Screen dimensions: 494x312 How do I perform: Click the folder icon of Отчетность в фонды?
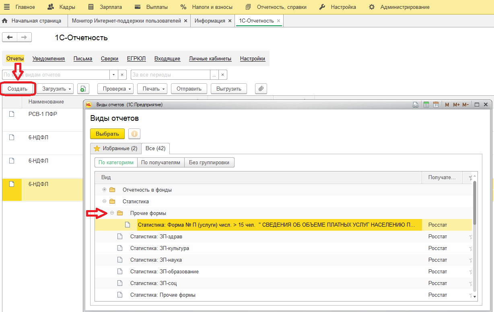tap(112, 190)
